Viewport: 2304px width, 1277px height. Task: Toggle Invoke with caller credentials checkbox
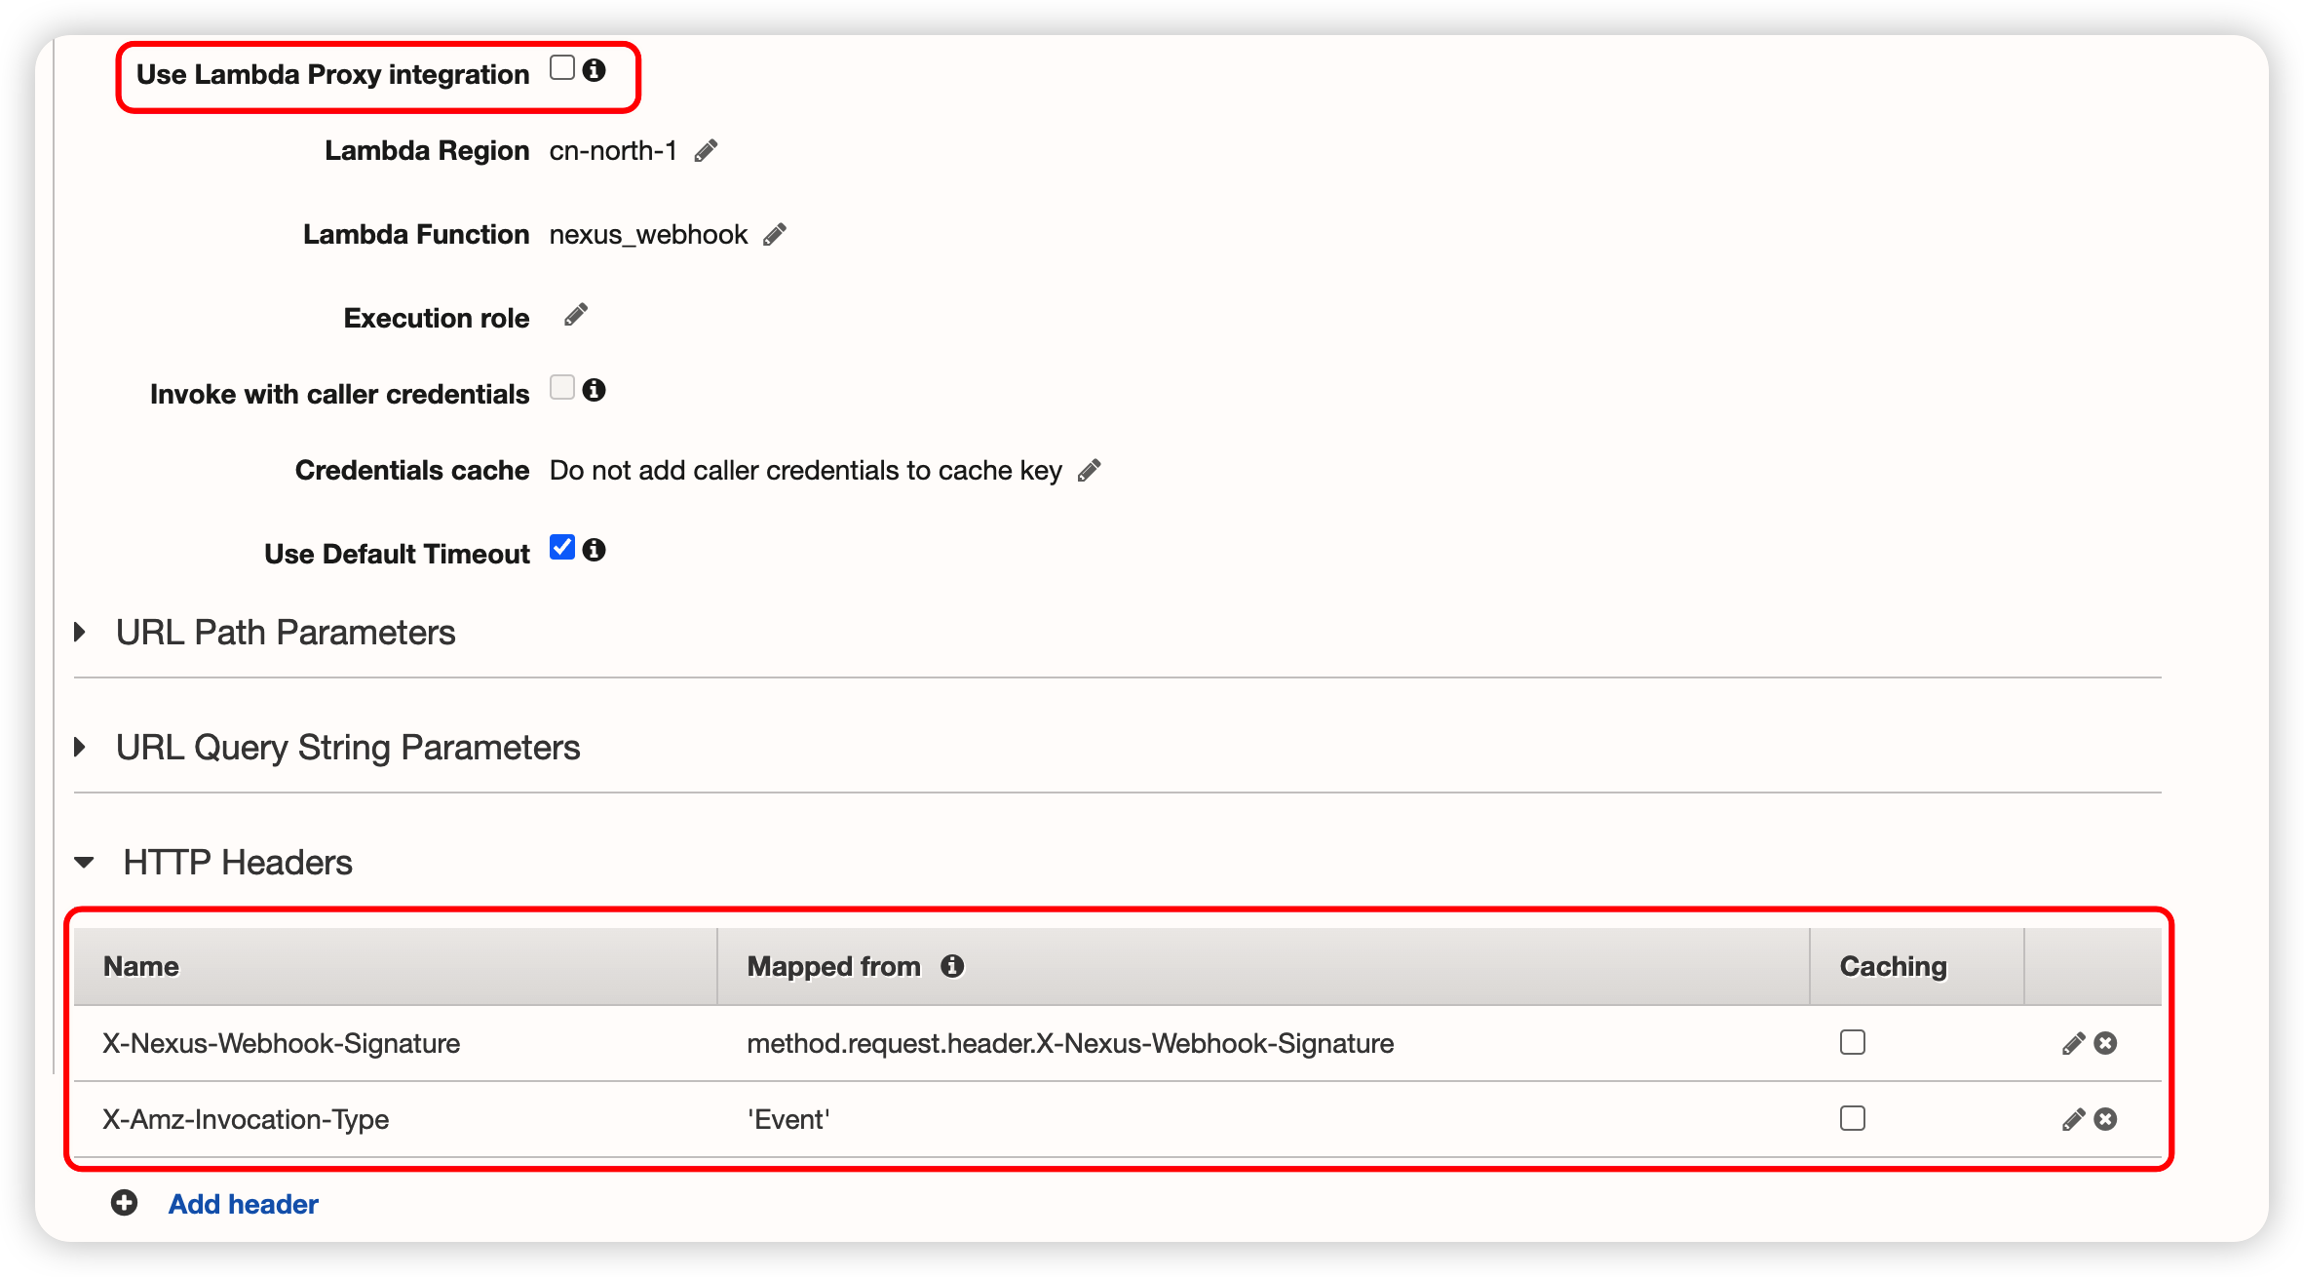click(x=562, y=388)
